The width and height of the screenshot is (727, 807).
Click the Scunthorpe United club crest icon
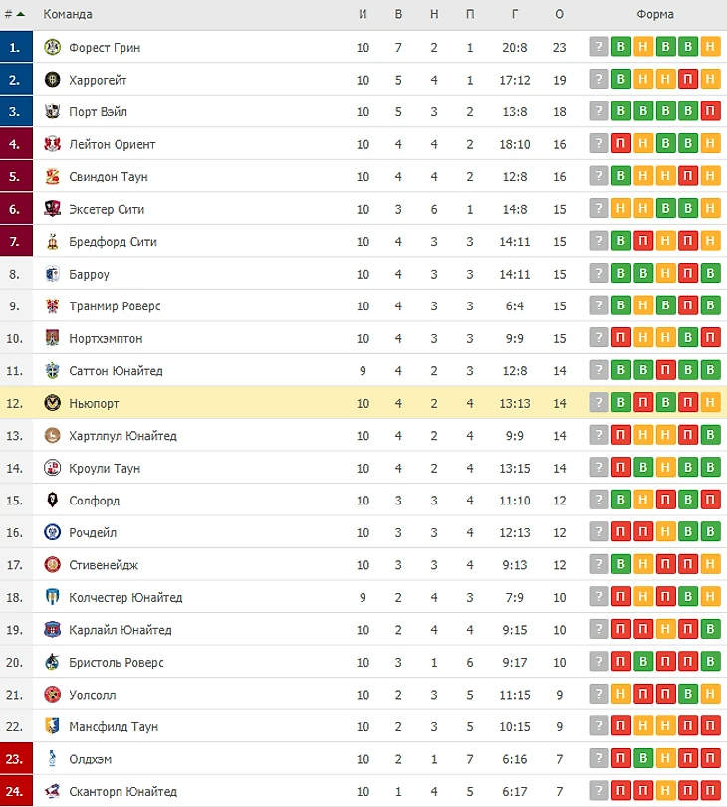53,792
